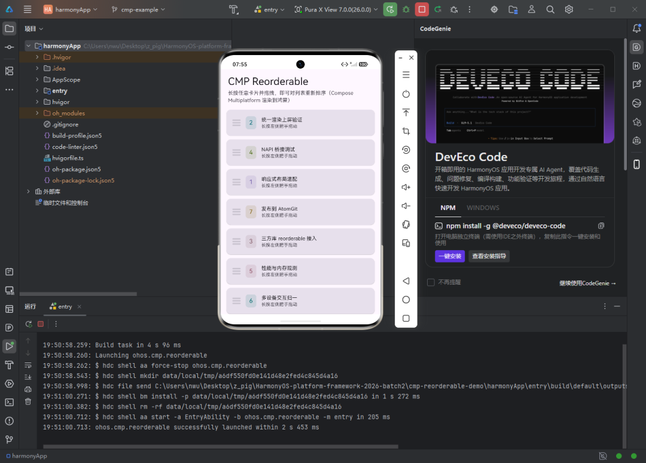Click harmonyApp in the status bar
This screenshot has height=463, width=646.
coord(26,456)
